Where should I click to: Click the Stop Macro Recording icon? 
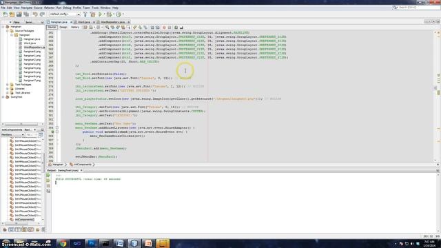pyautogui.click(x=170, y=28)
